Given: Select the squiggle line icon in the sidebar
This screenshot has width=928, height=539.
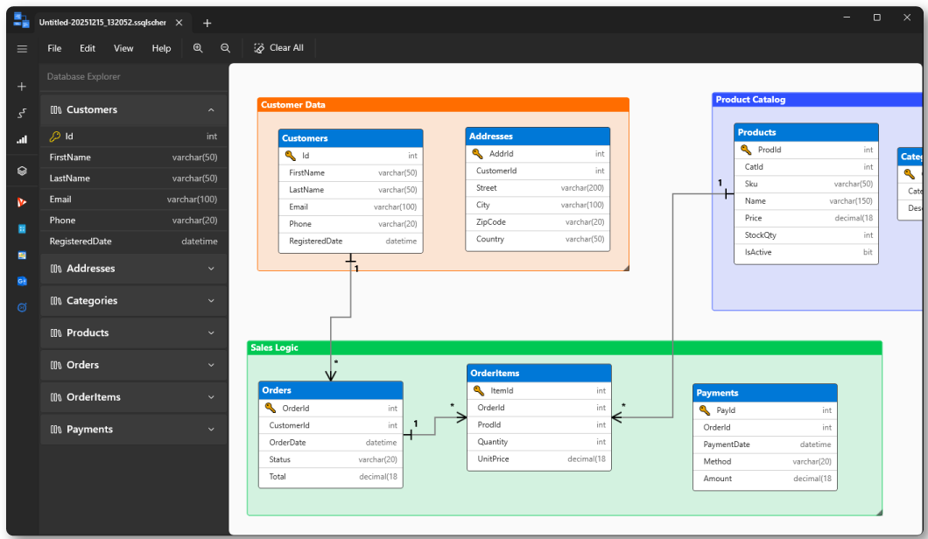Looking at the screenshot, I should coord(21,112).
